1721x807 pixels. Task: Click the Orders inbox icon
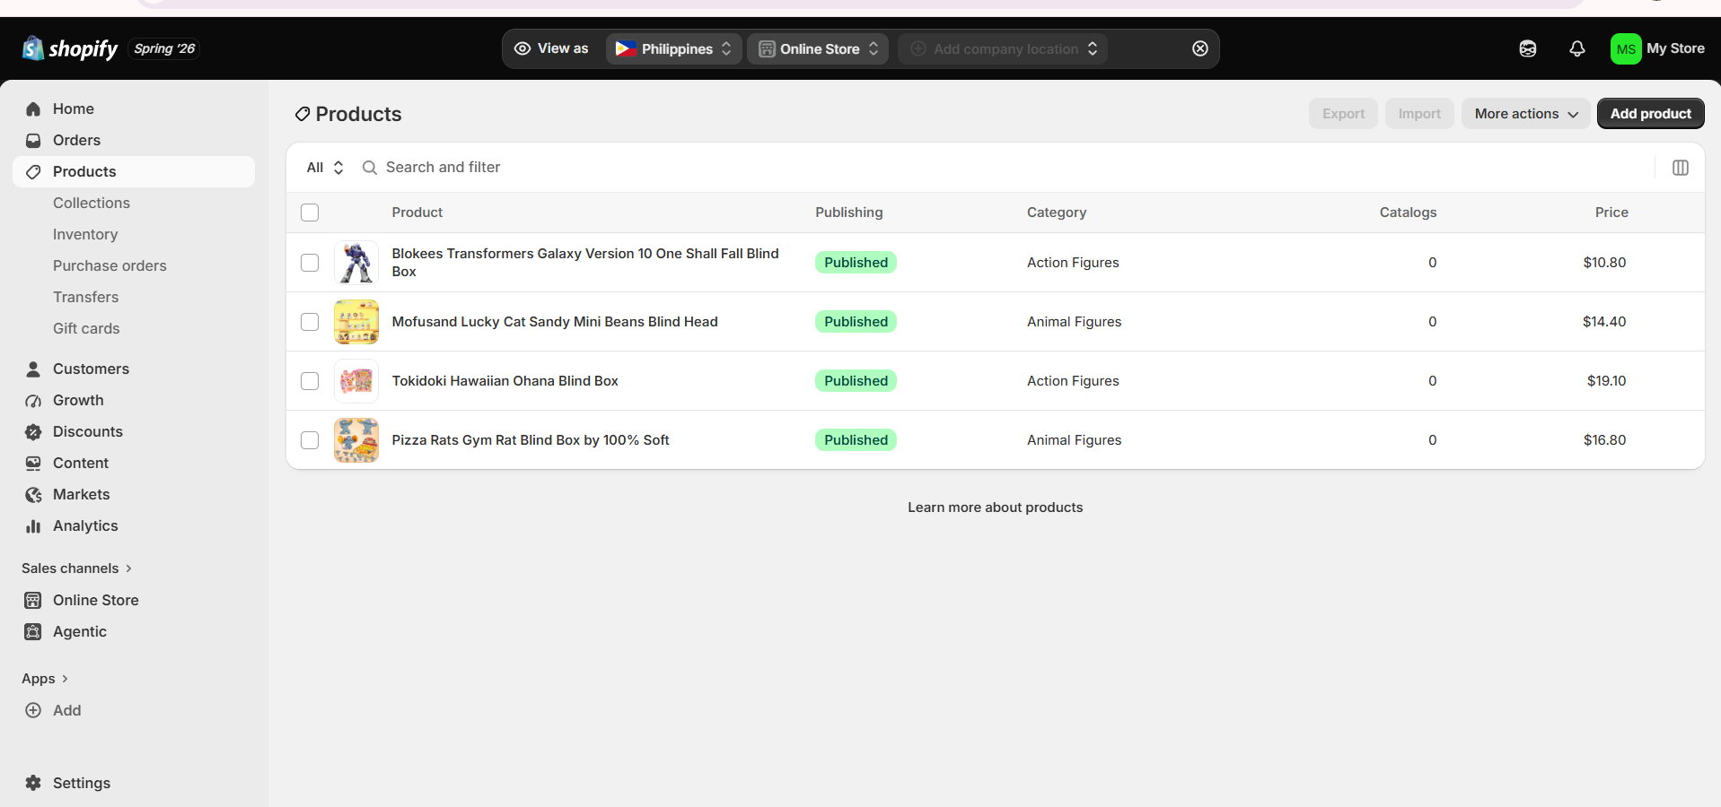[x=33, y=140]
